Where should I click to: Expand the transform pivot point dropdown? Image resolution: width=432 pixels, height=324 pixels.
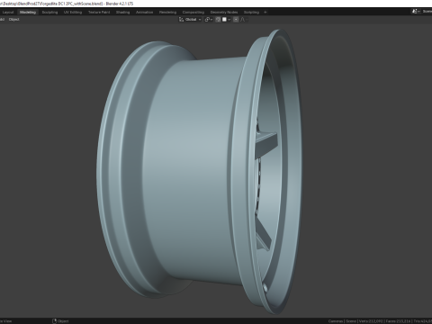click(x=209, y=20)
